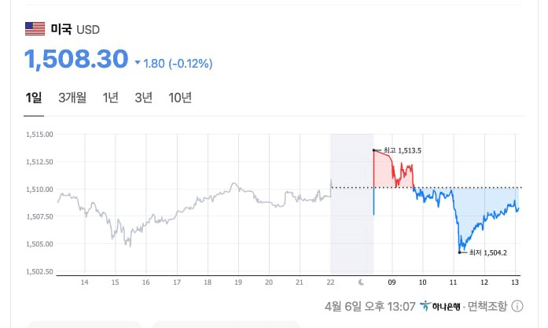
Task: Click the US flag icon
Action: tap(35, 29)
